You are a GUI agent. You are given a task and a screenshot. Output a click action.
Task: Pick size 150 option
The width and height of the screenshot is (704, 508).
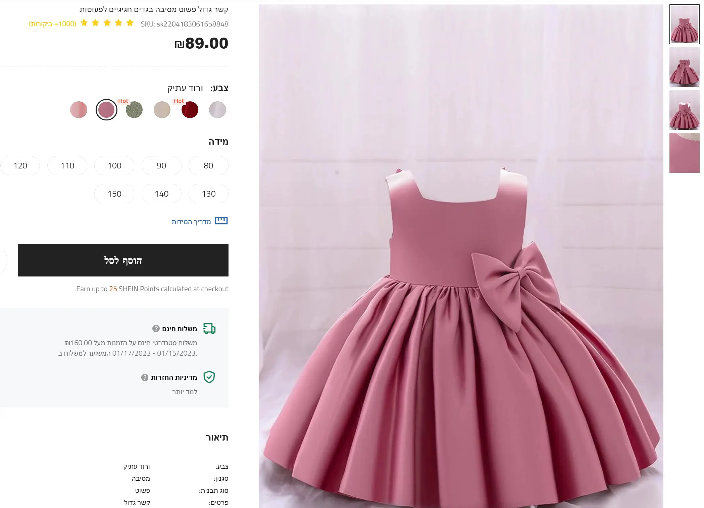coord(114,194)
